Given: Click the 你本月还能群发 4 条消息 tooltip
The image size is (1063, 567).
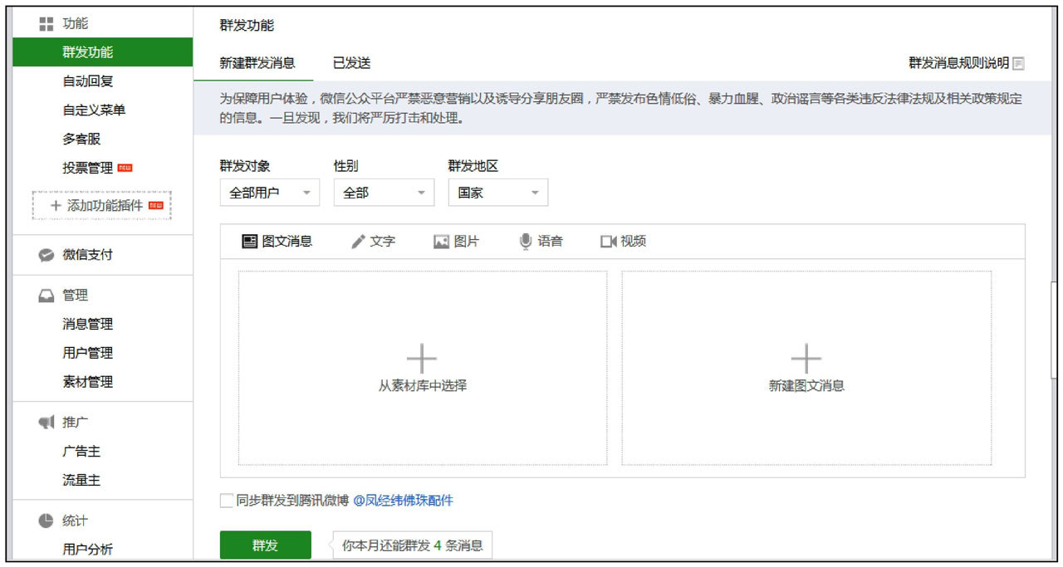Looking at the screenshot, I should coord(414,545).
